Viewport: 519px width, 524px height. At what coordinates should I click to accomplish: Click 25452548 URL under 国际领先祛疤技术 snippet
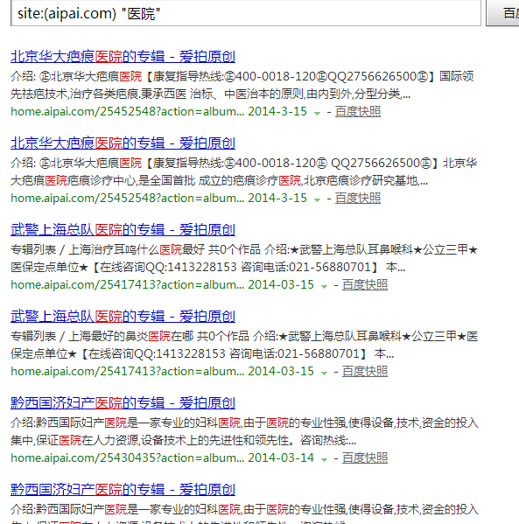point(128,112)
